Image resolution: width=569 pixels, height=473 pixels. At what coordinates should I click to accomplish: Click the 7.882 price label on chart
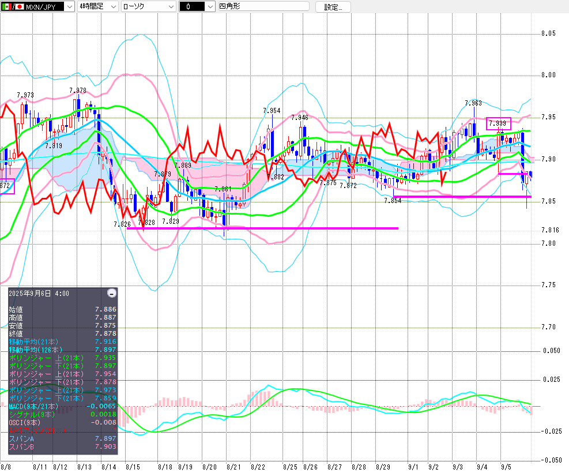[x=276, y=177]
